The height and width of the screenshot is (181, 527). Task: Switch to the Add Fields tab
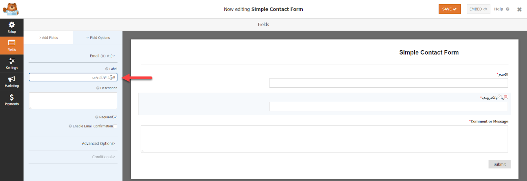coord(48,37)
